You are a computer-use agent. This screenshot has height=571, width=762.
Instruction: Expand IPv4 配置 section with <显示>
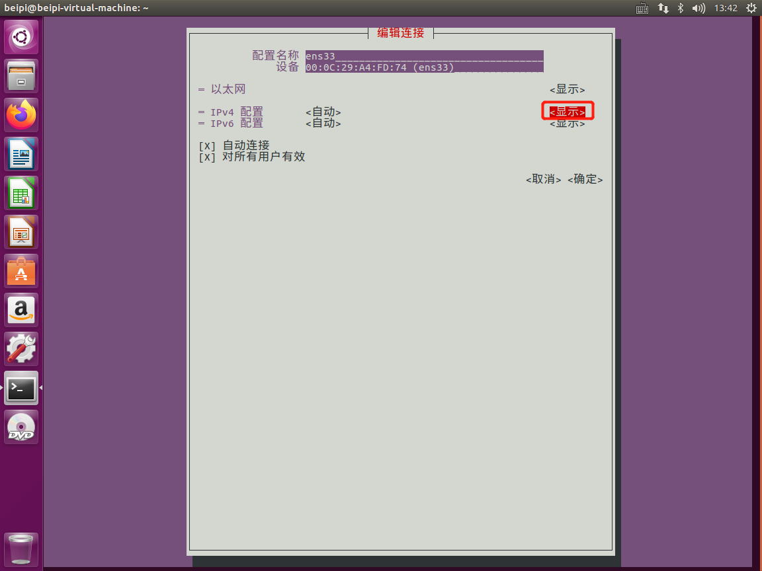coord(567,112)
